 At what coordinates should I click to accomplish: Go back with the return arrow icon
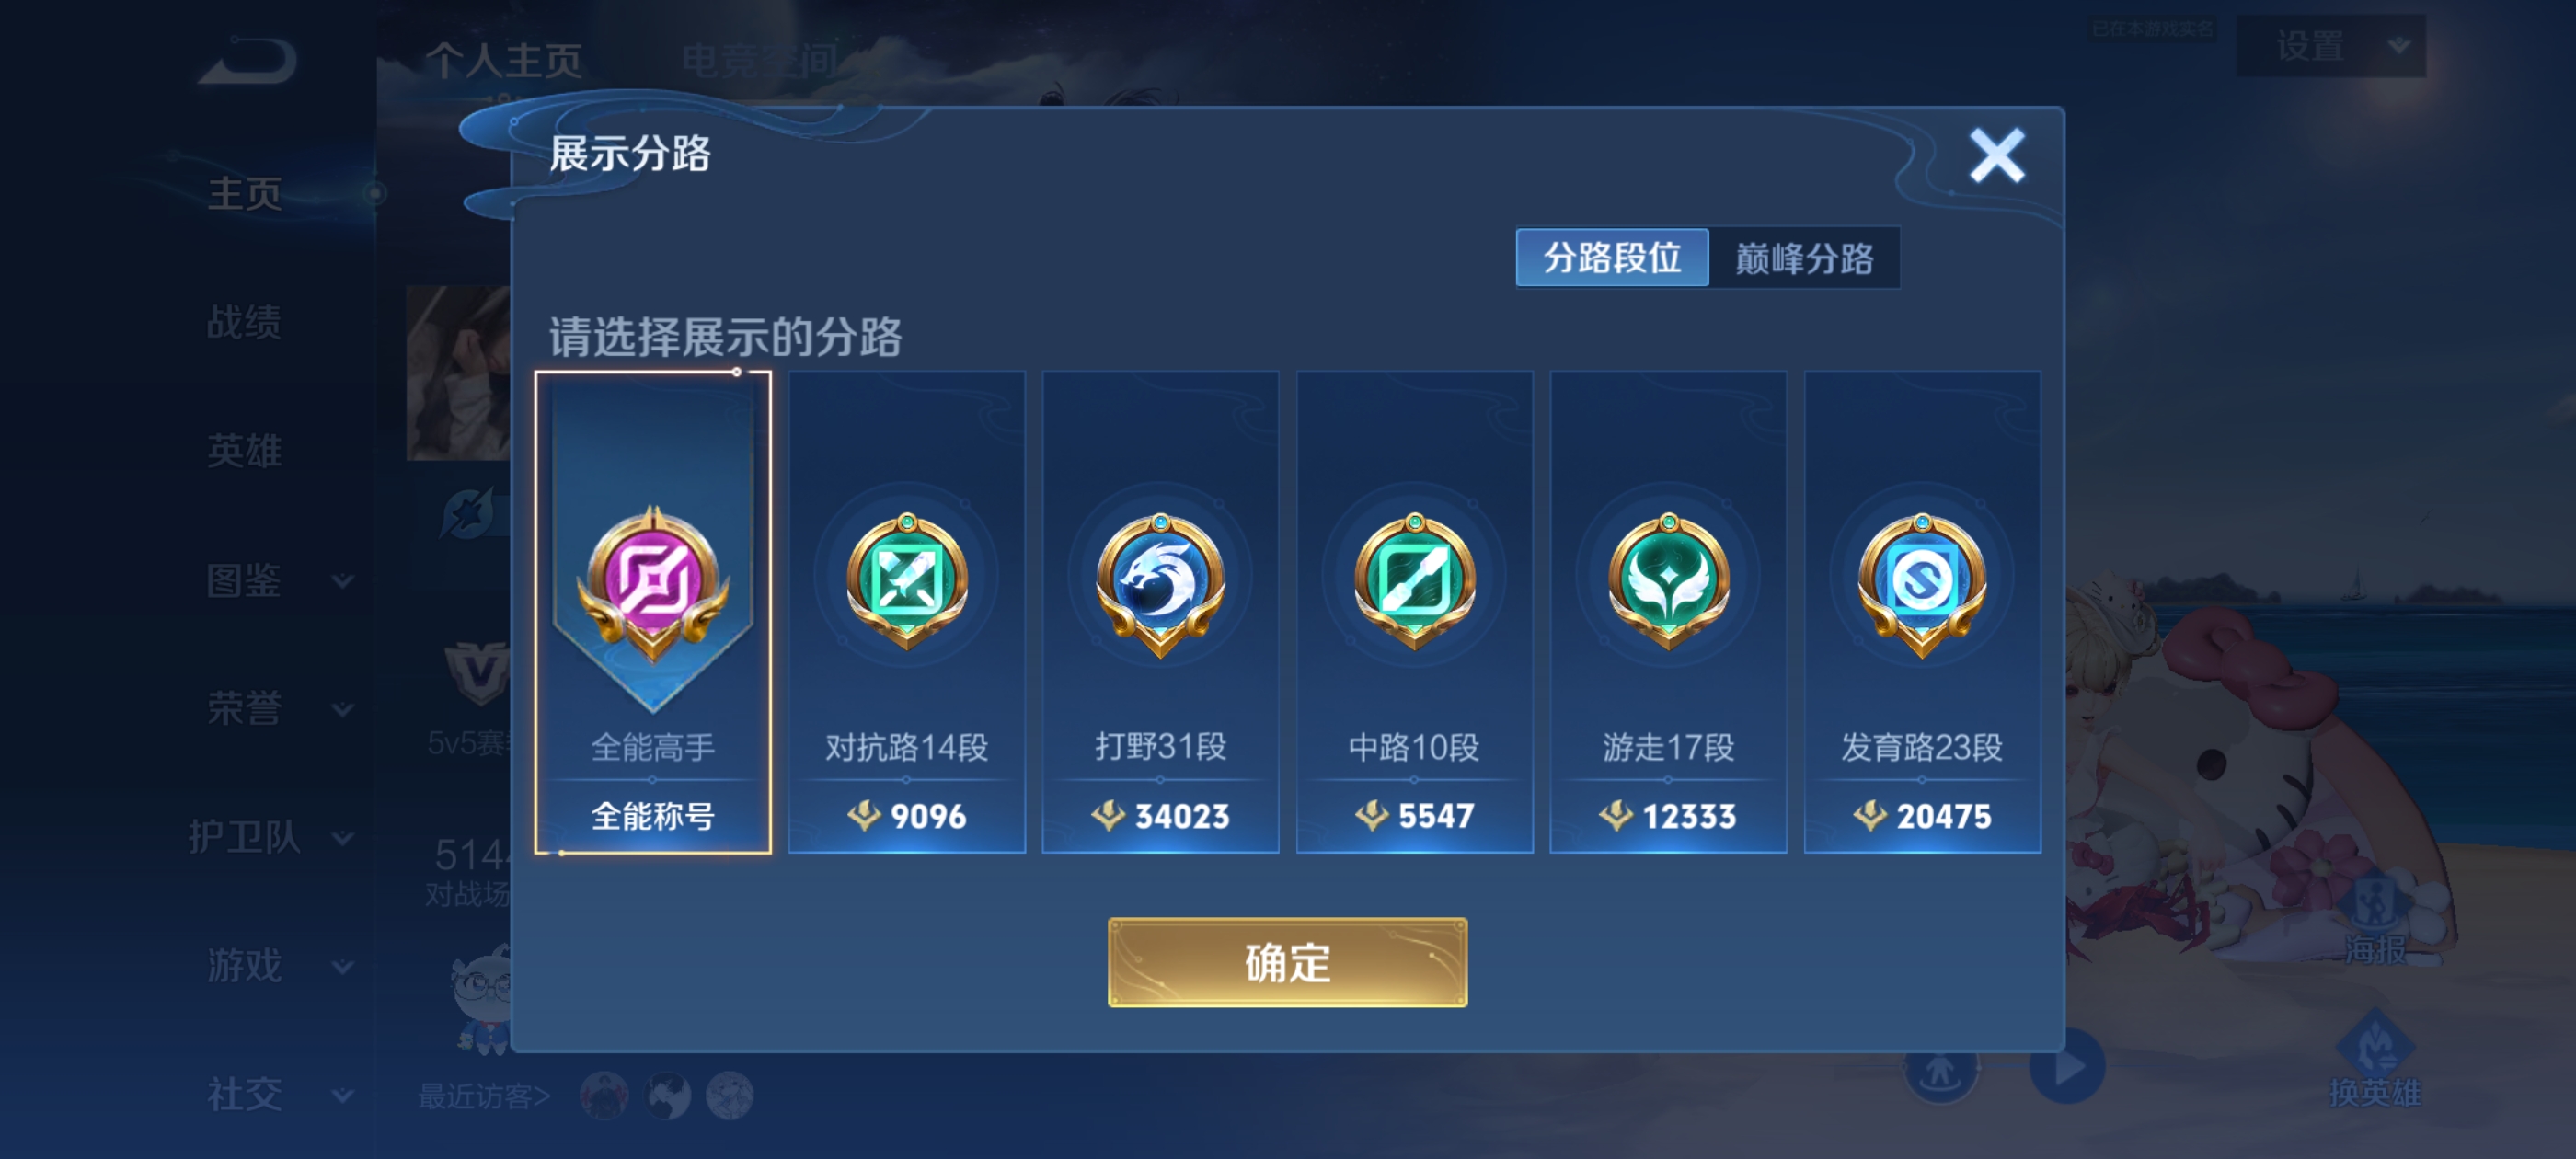(x=247, y=61)
